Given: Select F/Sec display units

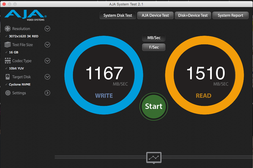Looking at the screenshot, I should (x=154, y=47).
